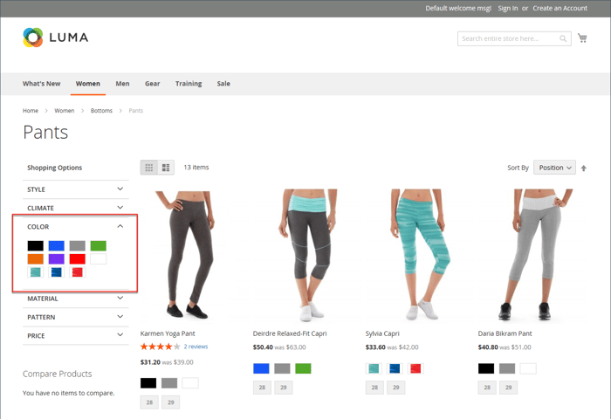The height and width of the screenshot is (419, 611).
Task: Go to Home breadcrumb
Action: click(31, 111)
